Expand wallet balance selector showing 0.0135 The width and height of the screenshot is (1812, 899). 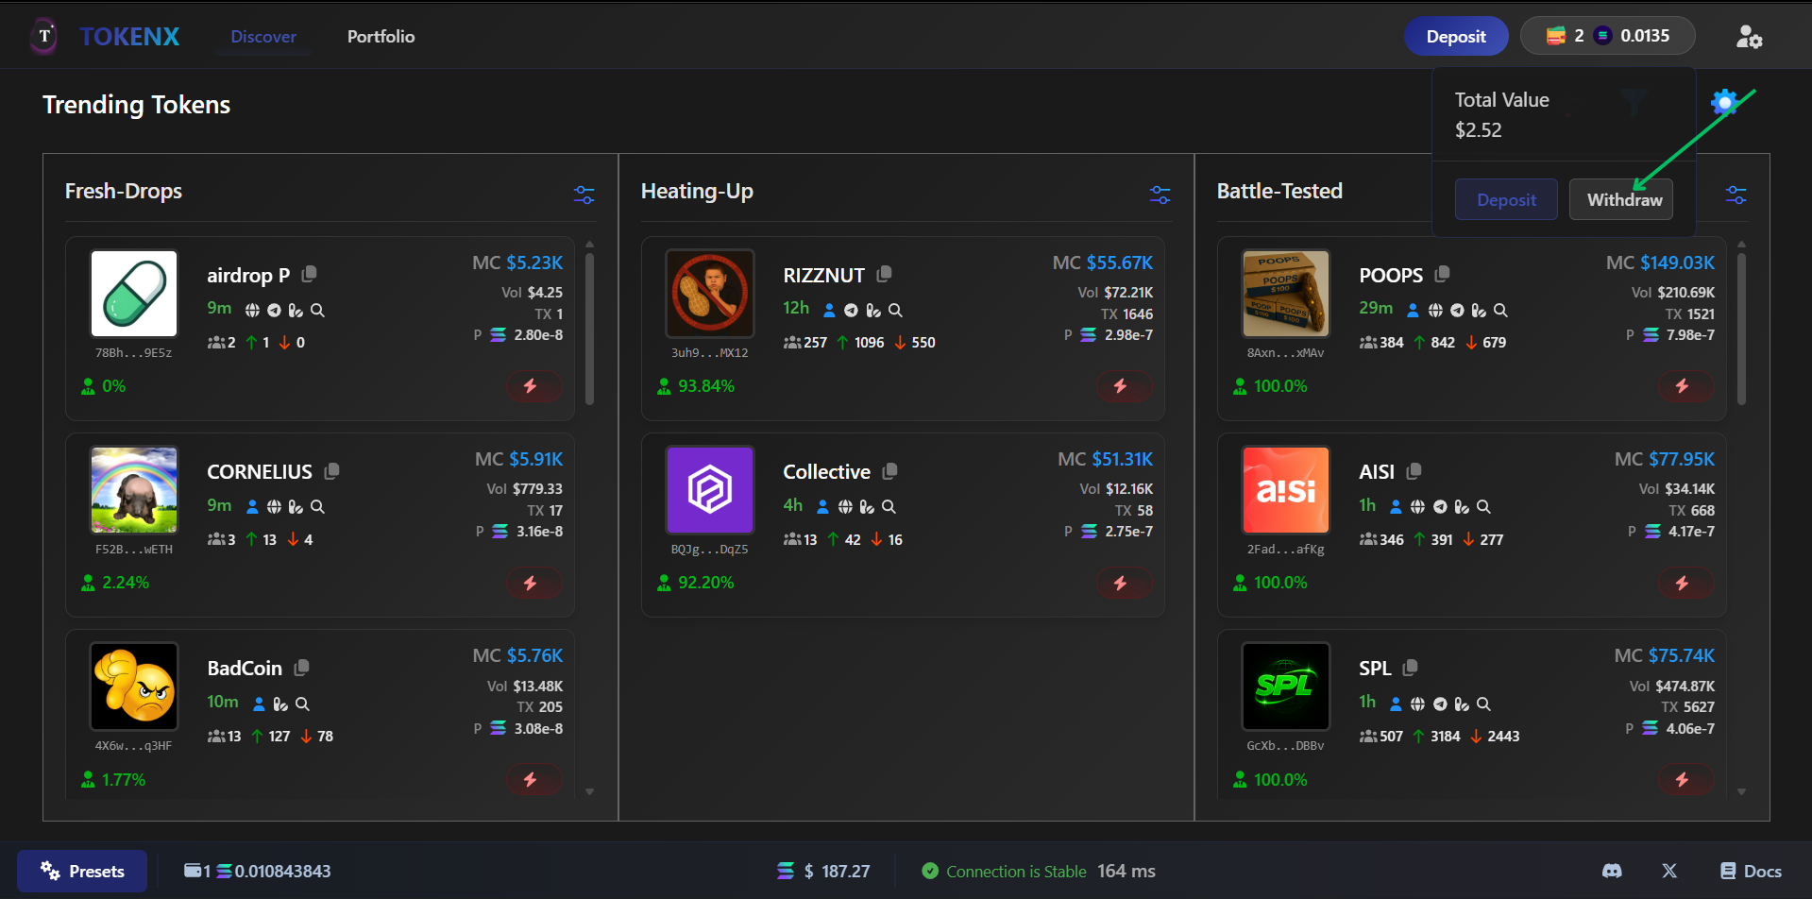pyautogui.click(x=1607, y=36)
